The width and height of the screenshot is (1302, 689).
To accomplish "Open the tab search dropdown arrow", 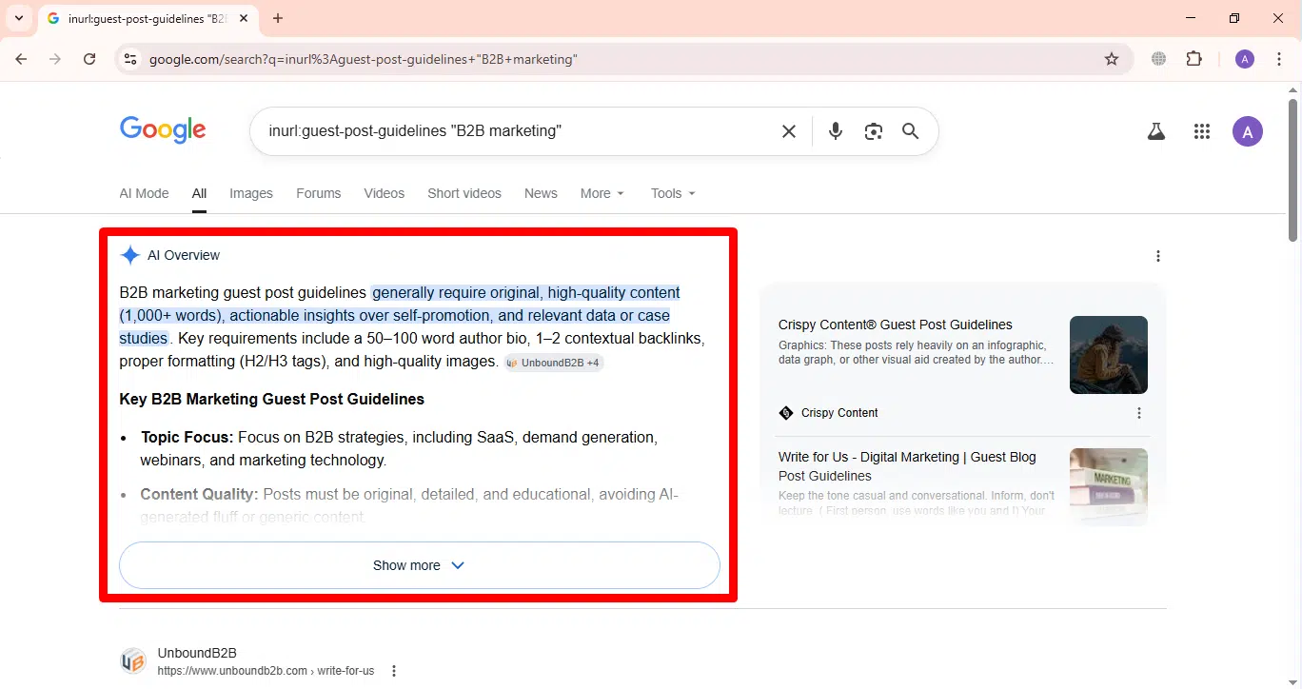I will tap(18, 18).
